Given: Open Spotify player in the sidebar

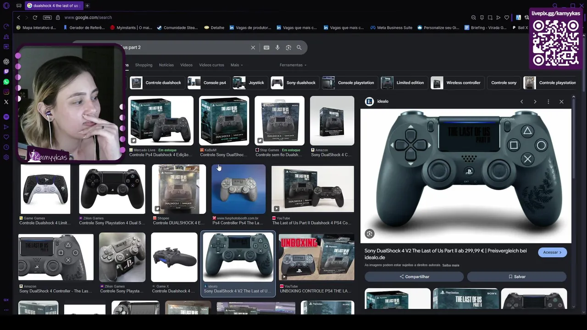Looking at the screenshot, I should pos(6,117).
